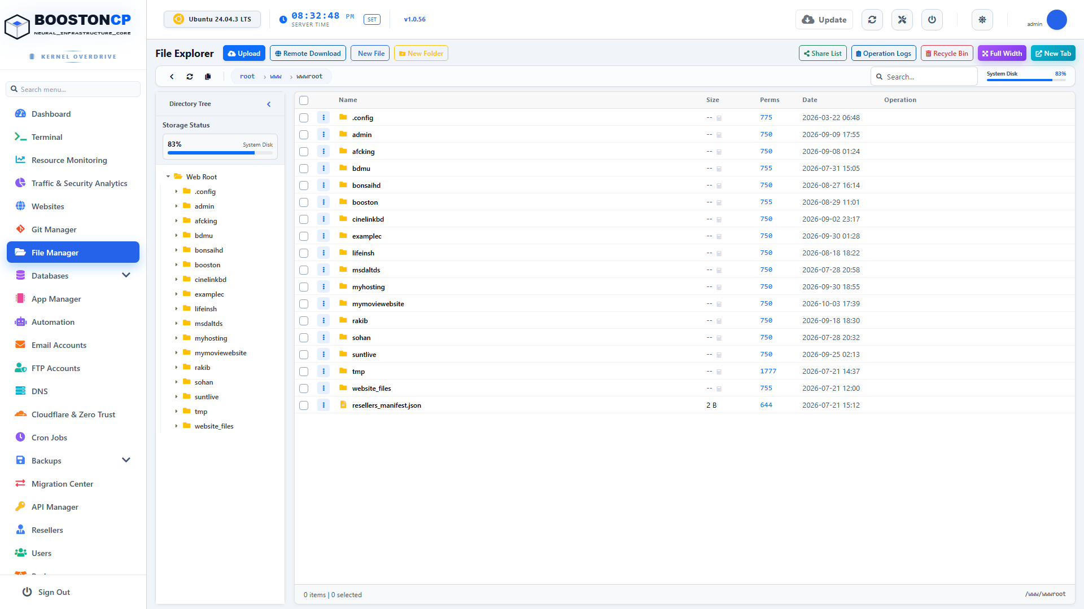Select the booston folder checkbox

pos(304,202)
